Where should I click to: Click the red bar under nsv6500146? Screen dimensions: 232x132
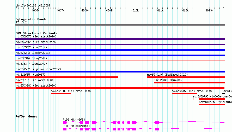186,77
